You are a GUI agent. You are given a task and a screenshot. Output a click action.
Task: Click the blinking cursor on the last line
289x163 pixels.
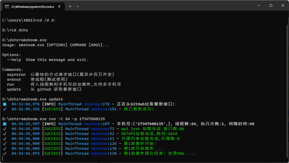3,158
